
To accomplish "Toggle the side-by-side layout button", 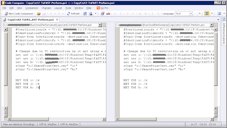I will [207, 13].
